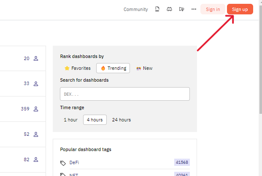Click the tag icon next to DeFi

pyautogui.click(x=63, y=162)
